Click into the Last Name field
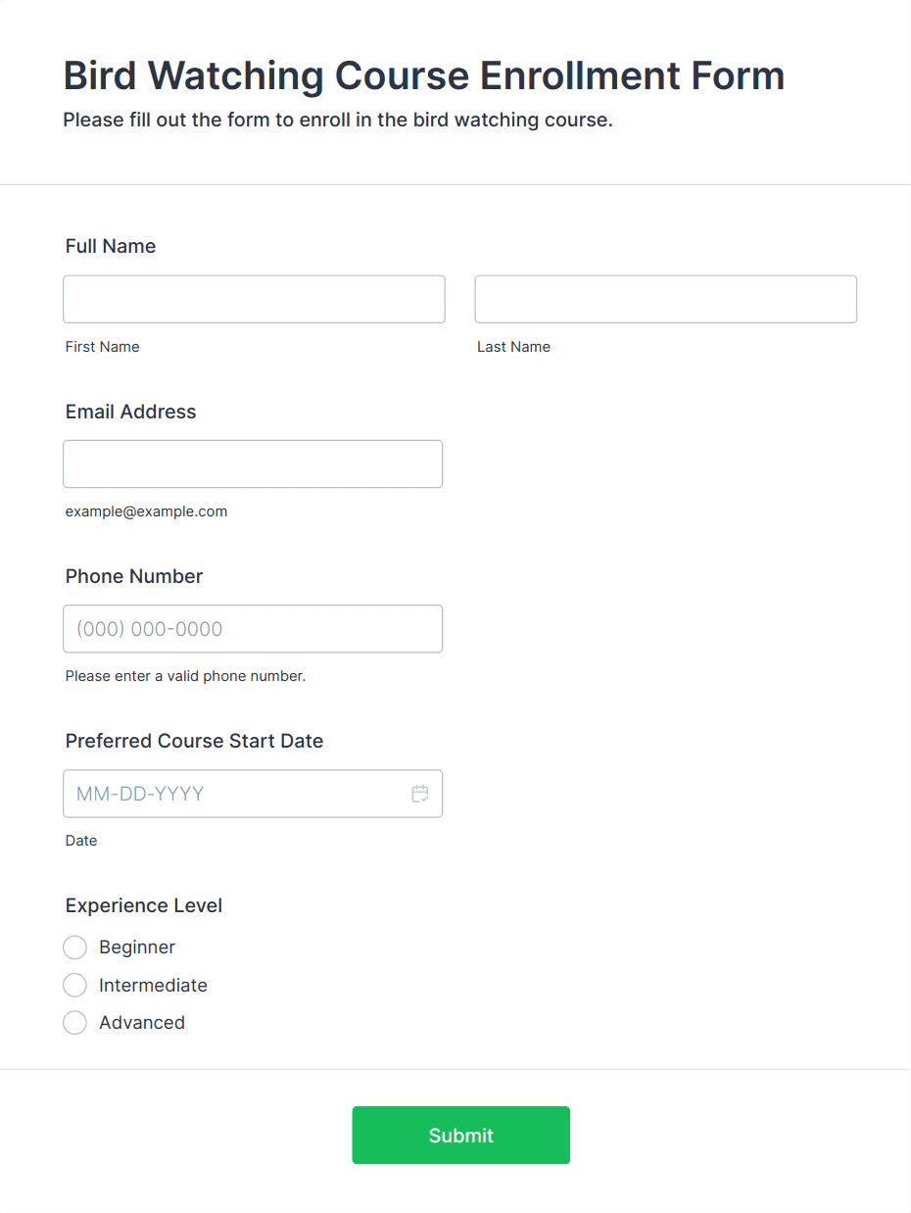 [666, 299]
